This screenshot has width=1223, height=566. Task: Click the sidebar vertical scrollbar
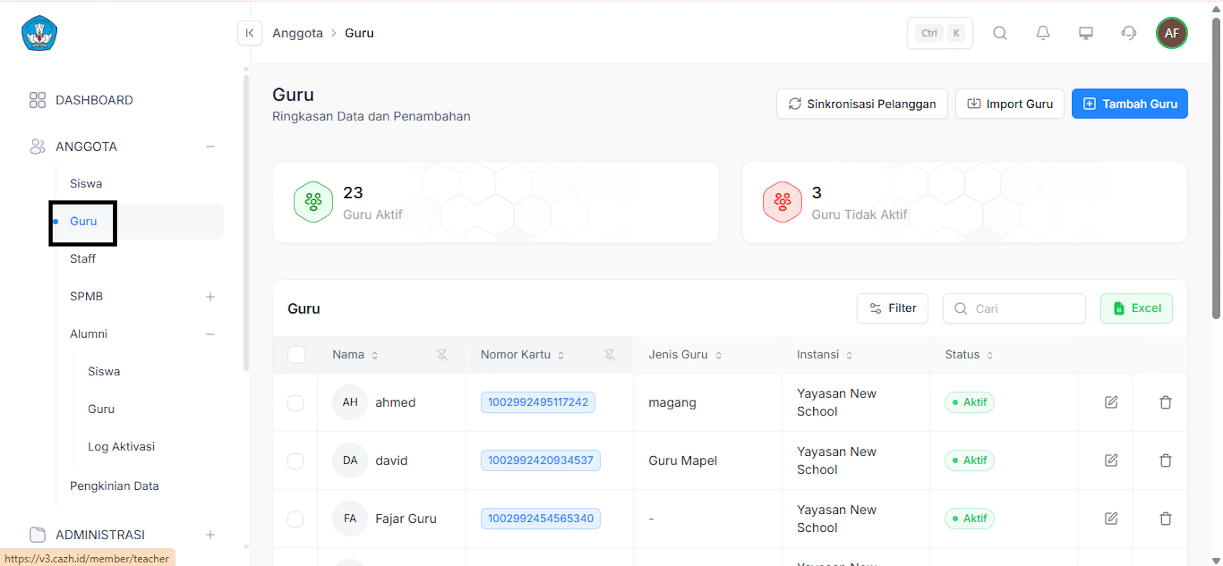[x=246, y=223]
